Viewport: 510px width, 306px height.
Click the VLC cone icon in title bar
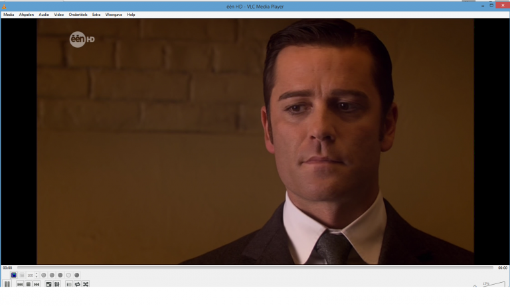click(5, 6)
